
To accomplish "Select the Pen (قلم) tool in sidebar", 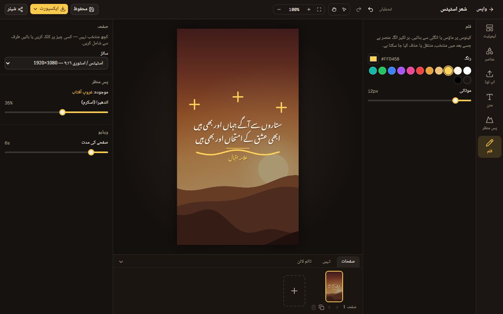I will point(490,146).
